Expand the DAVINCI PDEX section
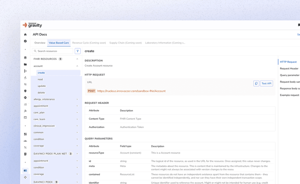Viewport: 300px width, 184px height. 77,182
